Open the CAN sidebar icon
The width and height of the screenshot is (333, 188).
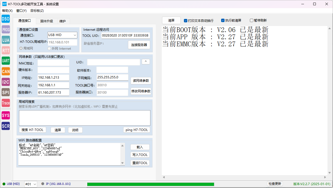[x=6, y=71]
